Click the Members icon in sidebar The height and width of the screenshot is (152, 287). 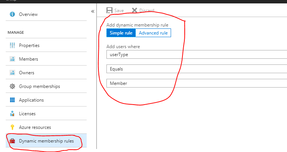tap(12, 59)
